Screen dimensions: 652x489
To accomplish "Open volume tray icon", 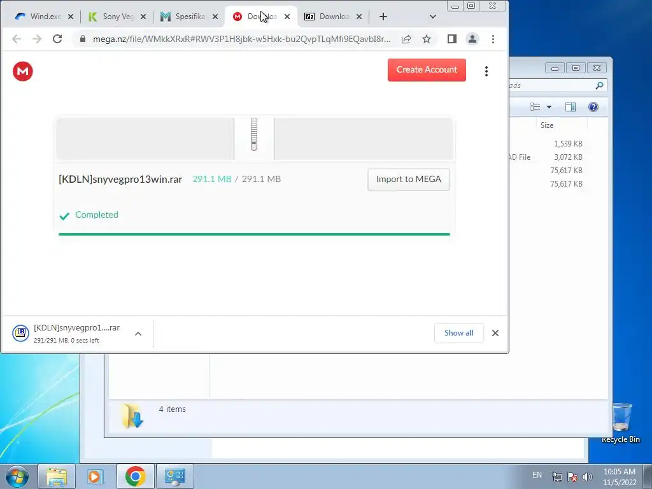I will [x=588, y=477].
